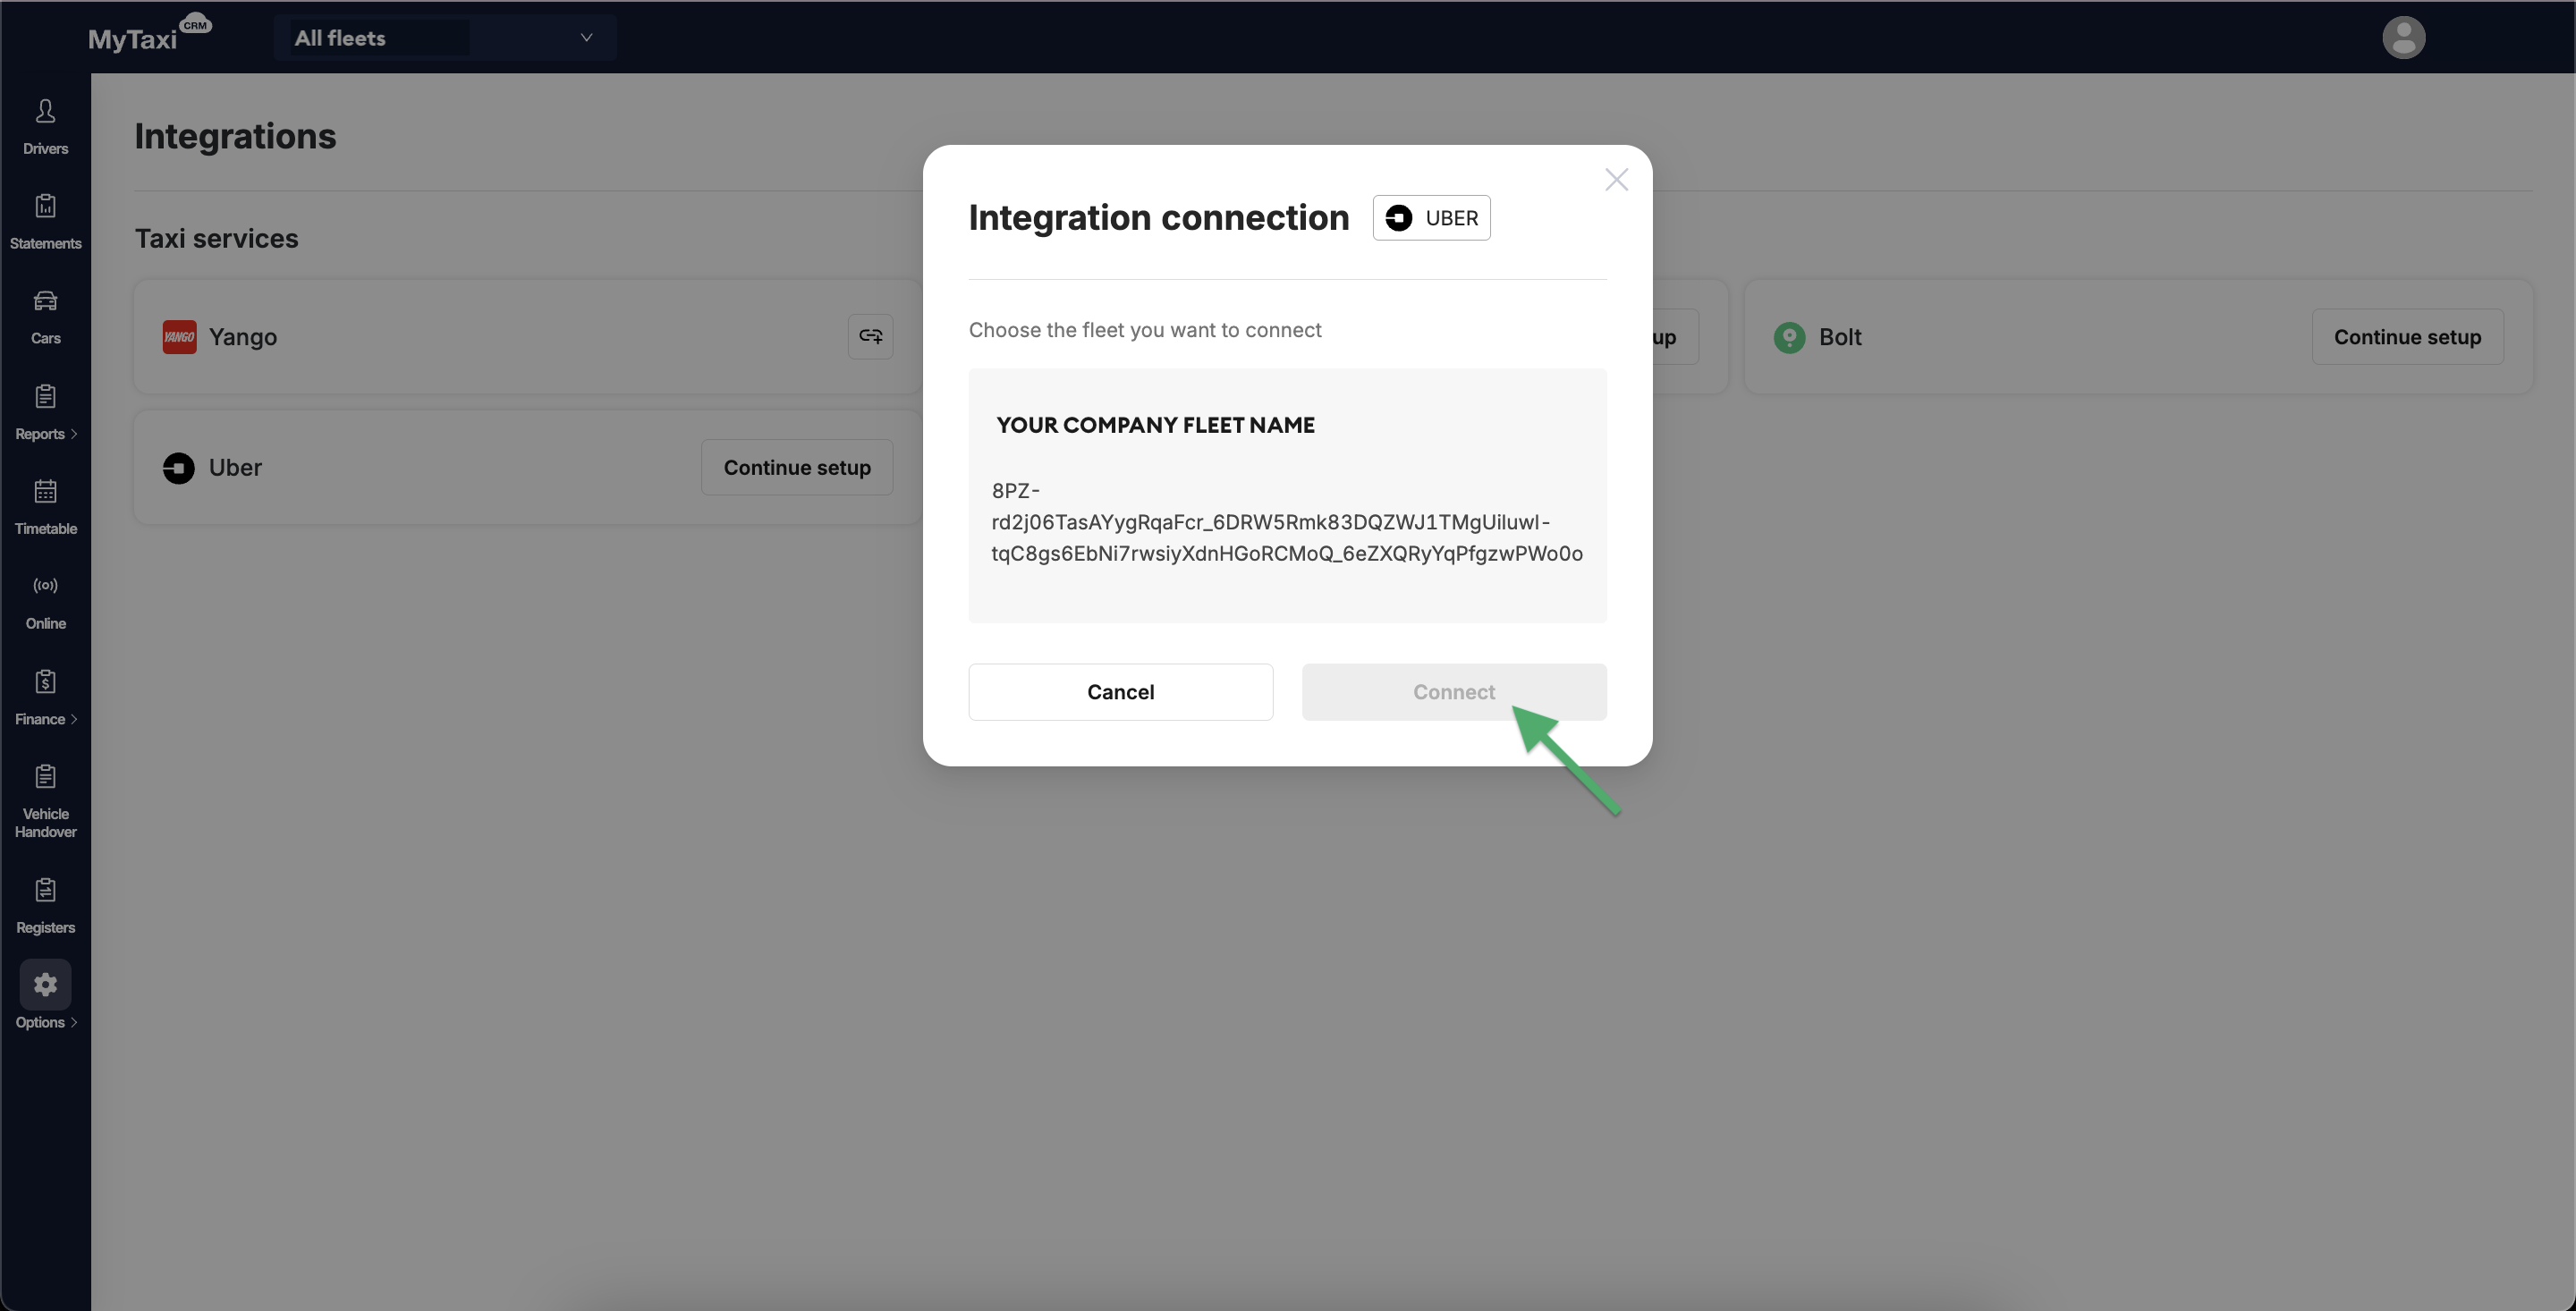
Task: Open Vehicle Handover in sidebar
Action: point(45,801)
